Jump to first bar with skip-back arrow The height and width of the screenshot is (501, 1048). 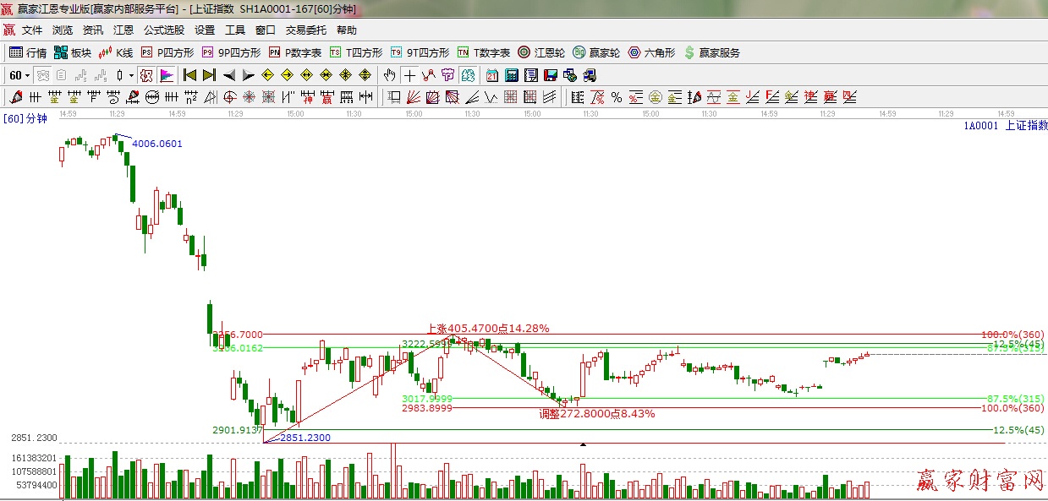click(190, 75)
